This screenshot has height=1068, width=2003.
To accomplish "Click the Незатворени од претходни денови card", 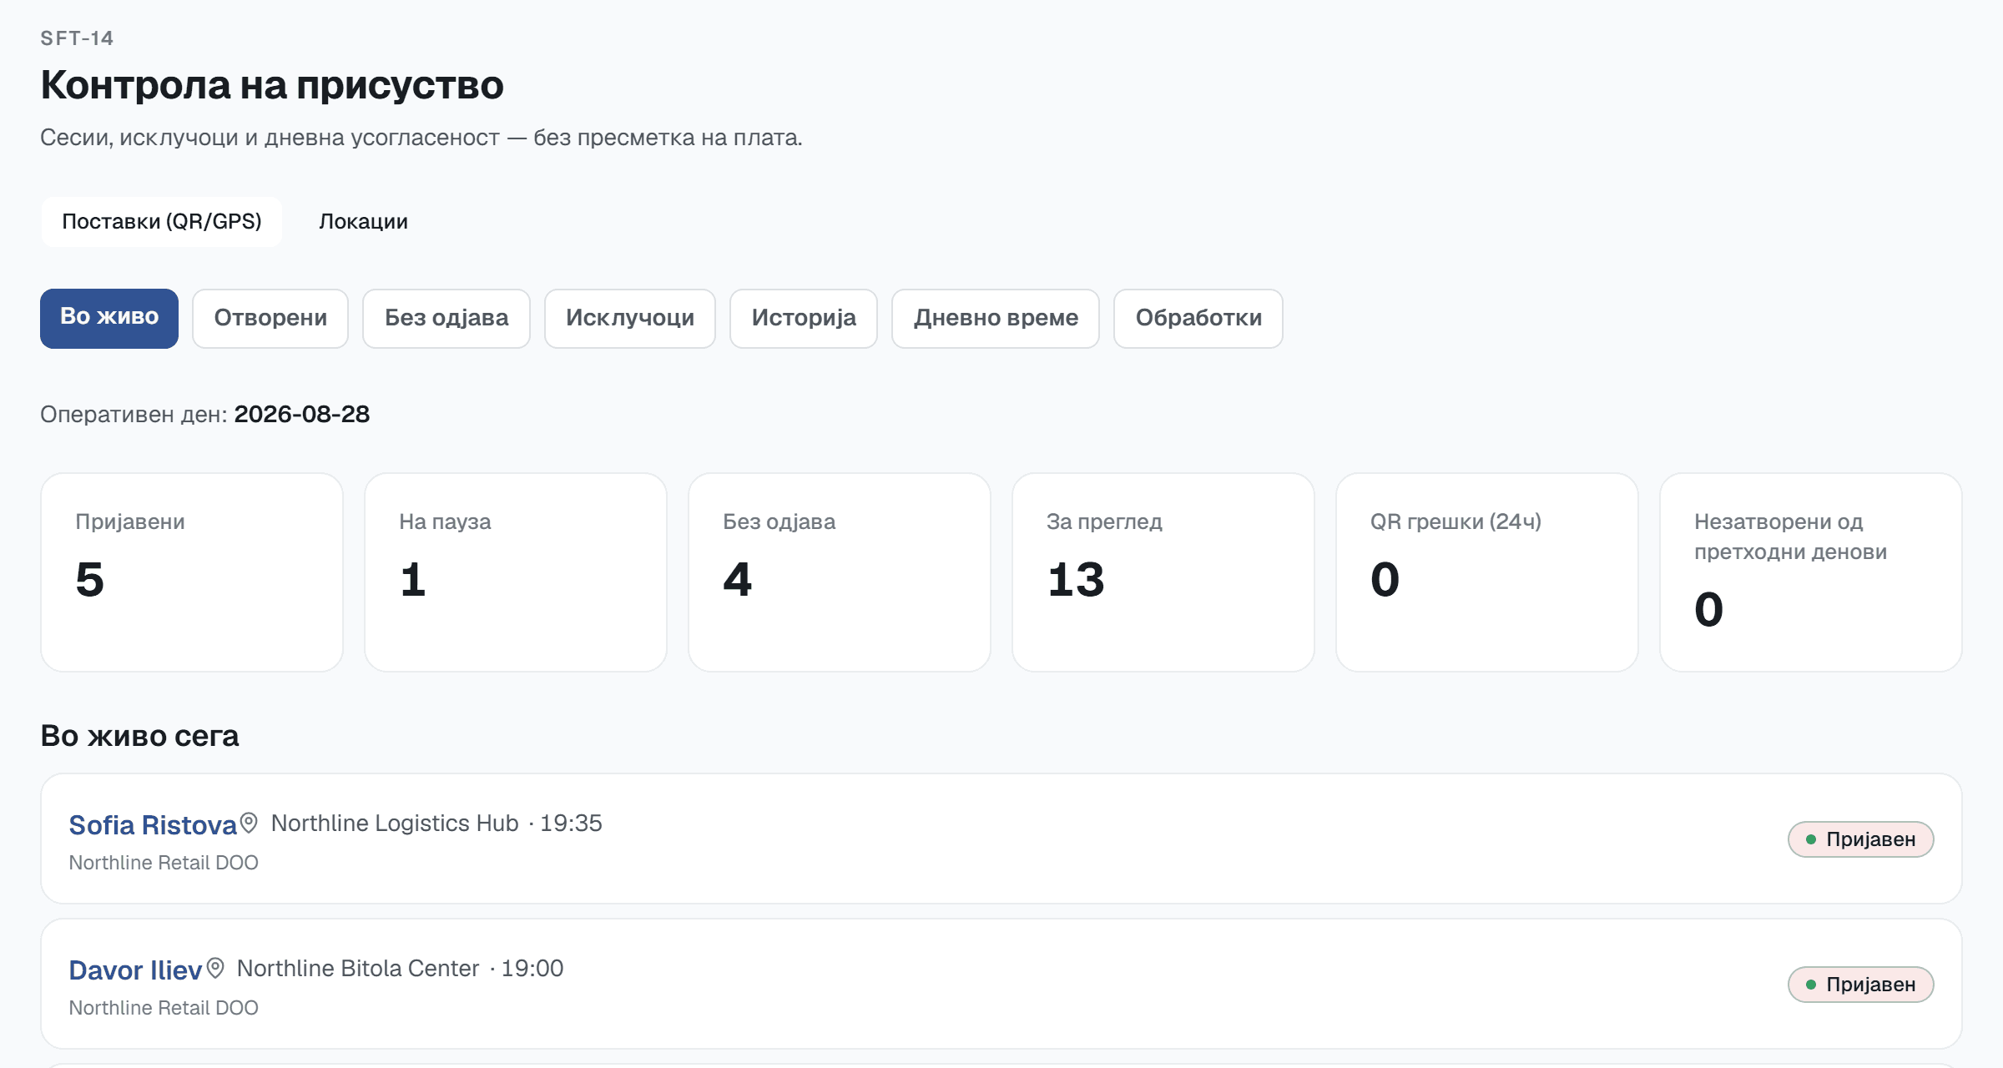I will click(1811, 572).
